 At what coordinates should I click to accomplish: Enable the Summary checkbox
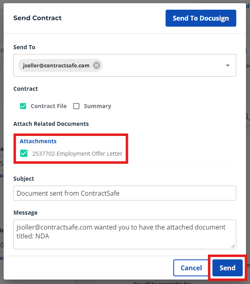pos(76,106)
